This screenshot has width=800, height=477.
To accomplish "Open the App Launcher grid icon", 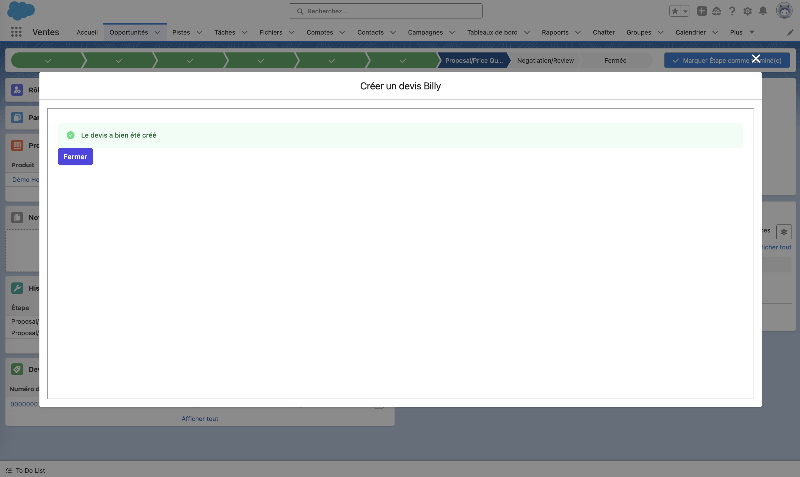I will tap(16, 32).
